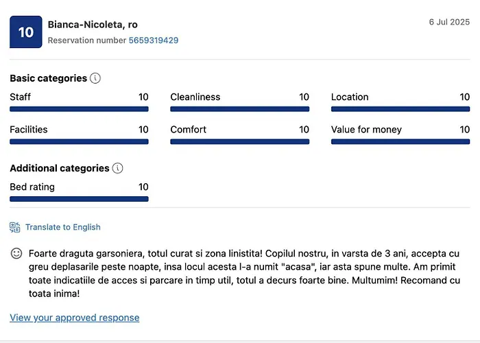Click the Comfort rating bar
Image resolution: width=480 pixels, height=343 pixels.
coord(239,142)
